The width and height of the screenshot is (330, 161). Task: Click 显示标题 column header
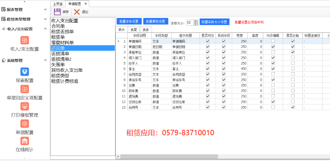186,35
